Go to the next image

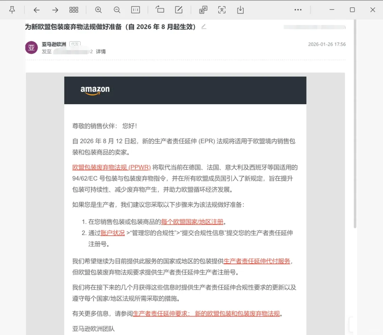[x=55, y=10]
